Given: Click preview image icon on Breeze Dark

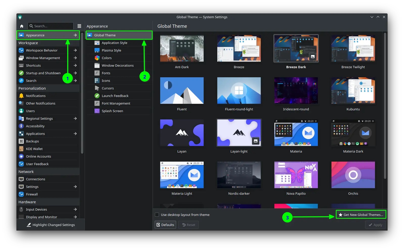Looking at the screenshot, I should point(313,57).
